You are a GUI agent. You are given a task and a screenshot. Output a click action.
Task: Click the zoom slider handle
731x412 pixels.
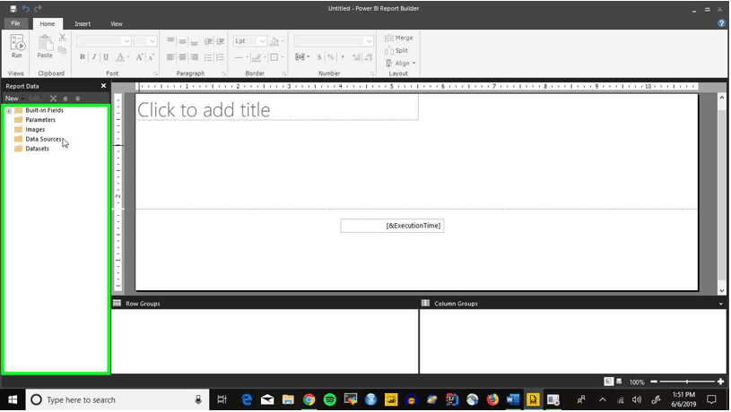point(687,382)
